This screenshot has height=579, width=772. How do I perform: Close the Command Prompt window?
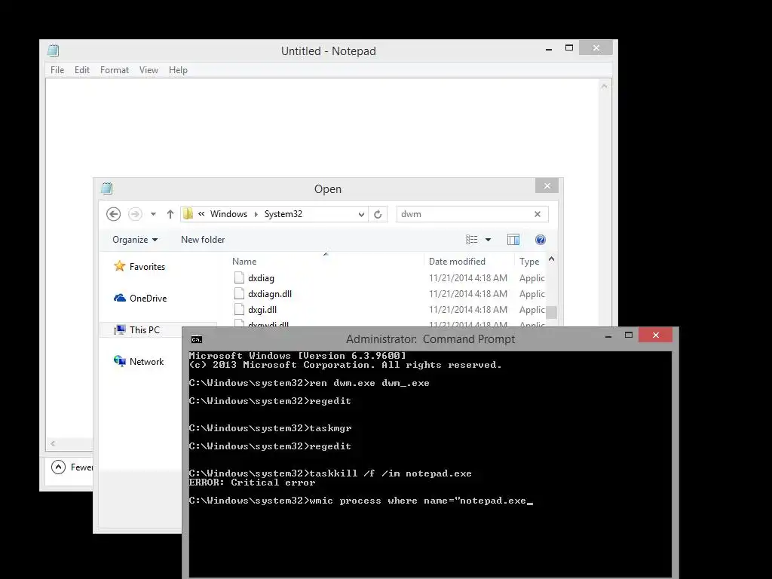pyautogui.click(x=655, y=335)
